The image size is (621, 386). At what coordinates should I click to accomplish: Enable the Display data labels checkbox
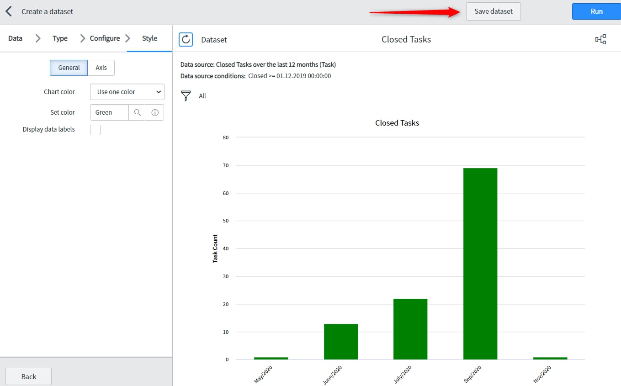coord(95,130)
